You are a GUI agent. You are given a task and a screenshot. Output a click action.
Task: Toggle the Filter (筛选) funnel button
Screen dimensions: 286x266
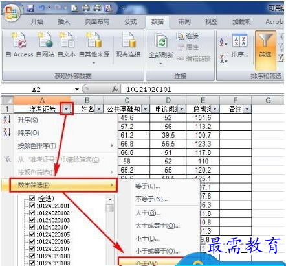click(265, 50)
